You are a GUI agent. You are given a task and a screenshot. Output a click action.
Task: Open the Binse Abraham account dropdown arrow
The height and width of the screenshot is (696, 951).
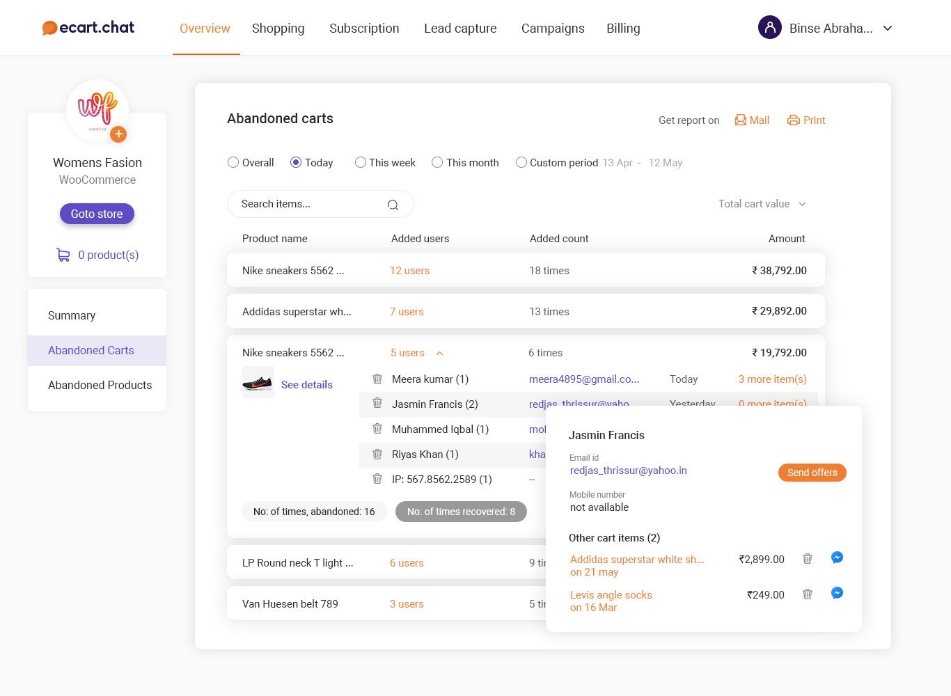pos(888,29)
